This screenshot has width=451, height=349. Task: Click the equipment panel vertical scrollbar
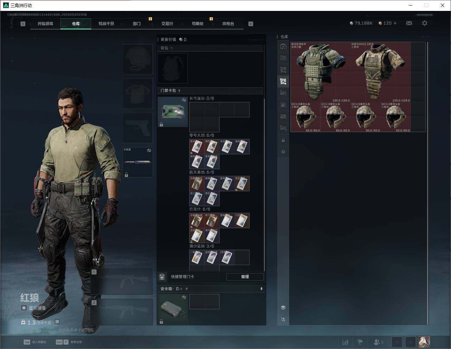pyautogui.click(x=264, y=185)
